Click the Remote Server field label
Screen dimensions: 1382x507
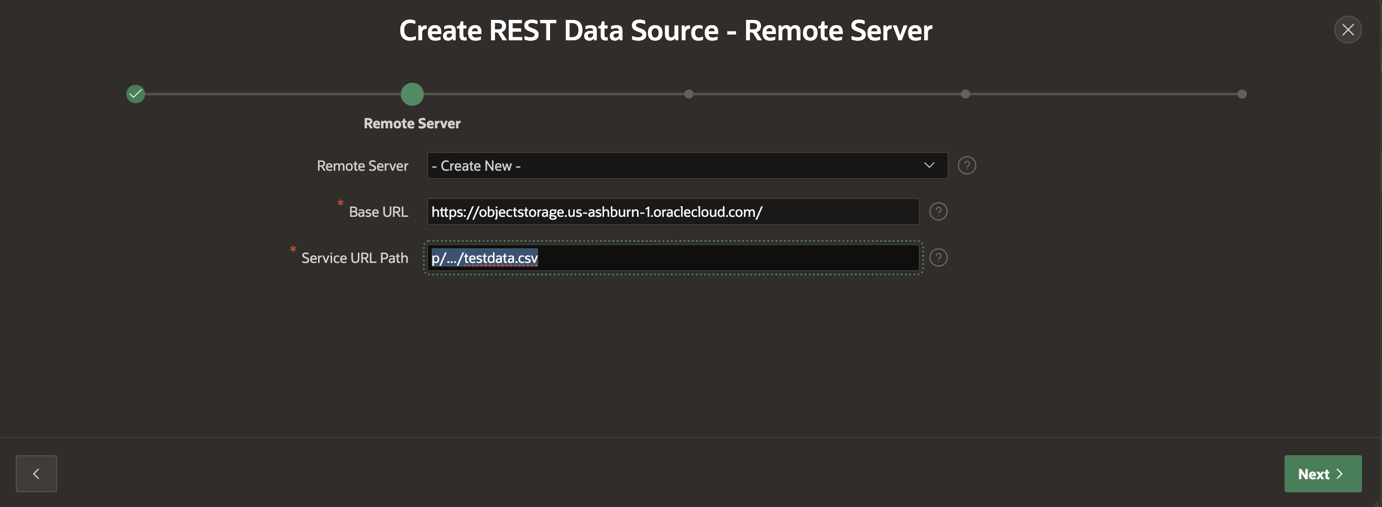[x=362, y=167]
